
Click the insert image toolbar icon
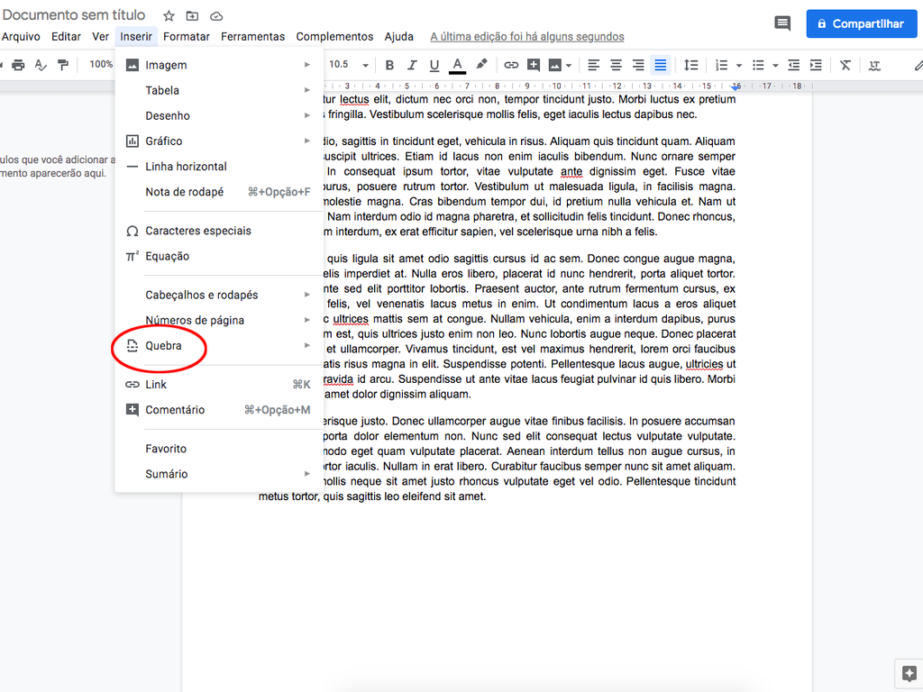pyautogui.click(x=554, y=65)
